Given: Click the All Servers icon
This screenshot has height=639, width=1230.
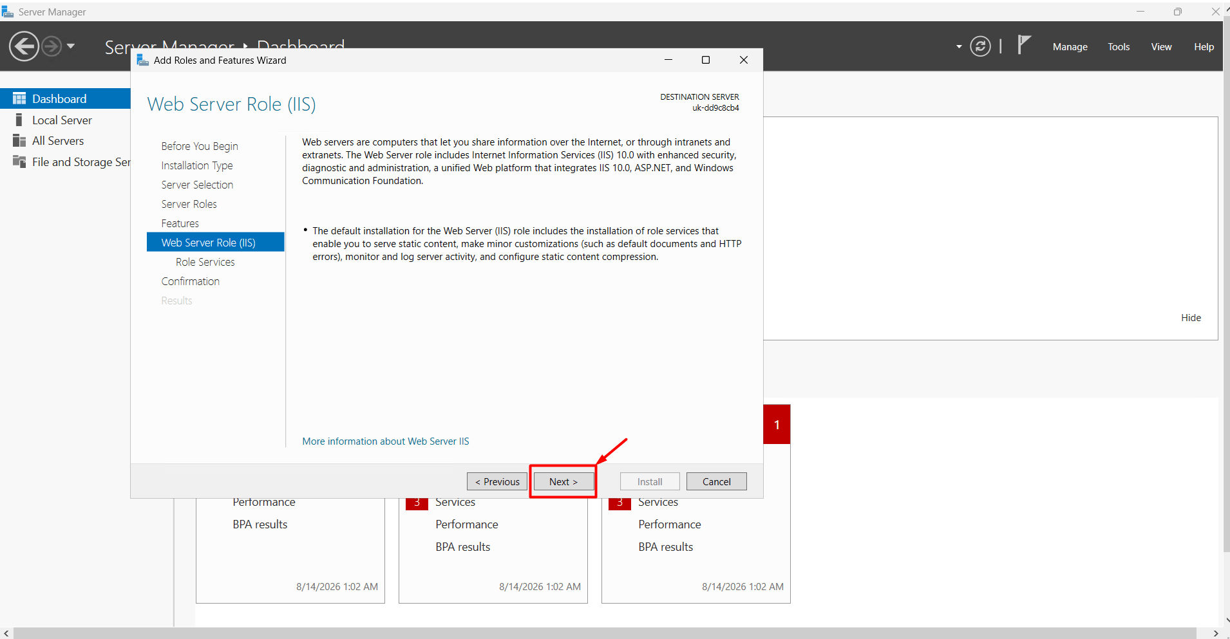Looking at the screenshot, I should point(19,141).
